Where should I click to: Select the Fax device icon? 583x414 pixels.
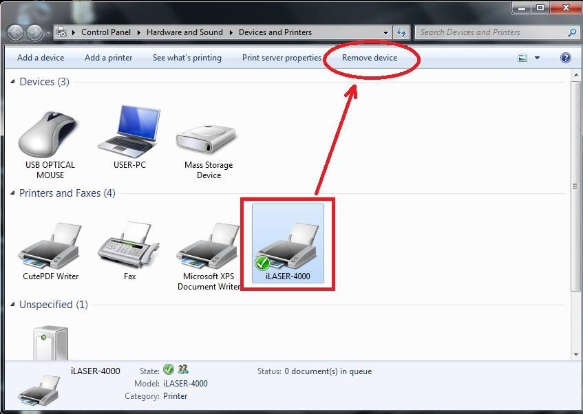129,248
